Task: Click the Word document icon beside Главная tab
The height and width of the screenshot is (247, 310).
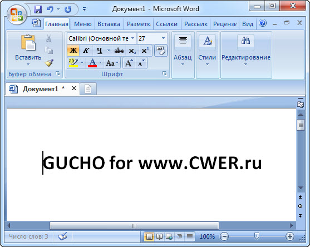Action: click(x=36, y=23)
